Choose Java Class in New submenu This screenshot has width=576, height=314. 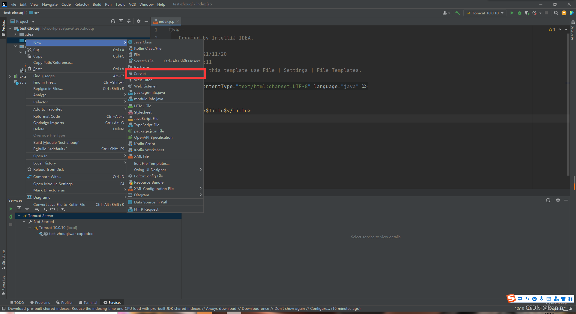pos(165,42)
